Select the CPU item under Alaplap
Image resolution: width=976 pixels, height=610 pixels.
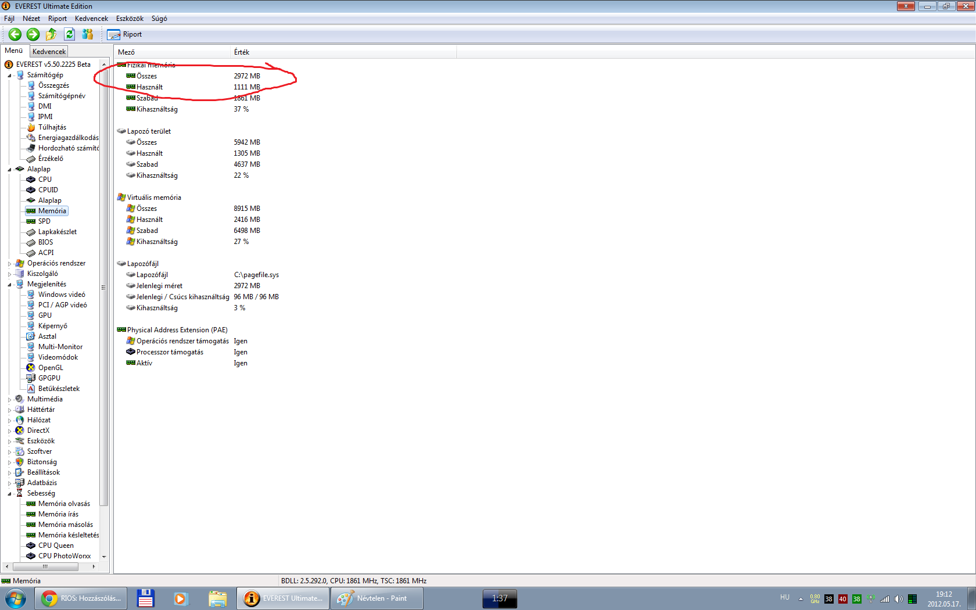click(45, 180)
